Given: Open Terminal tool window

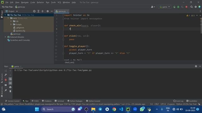Looking at the screenshot, I should 59,101.
